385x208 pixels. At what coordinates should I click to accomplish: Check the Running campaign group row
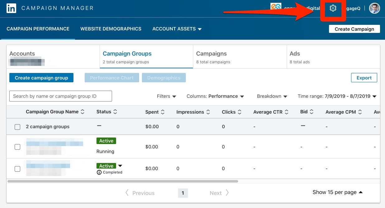click(x=17, y=147)
